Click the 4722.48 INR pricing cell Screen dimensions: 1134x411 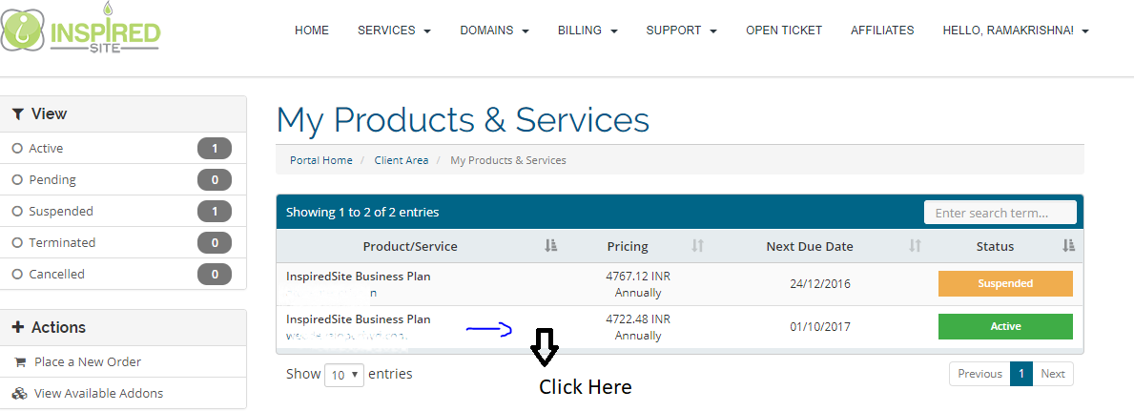(x=638, y=327)
